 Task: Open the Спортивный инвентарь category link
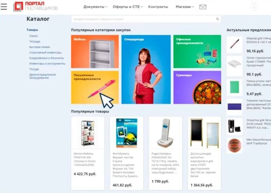(x=45, y=53)
